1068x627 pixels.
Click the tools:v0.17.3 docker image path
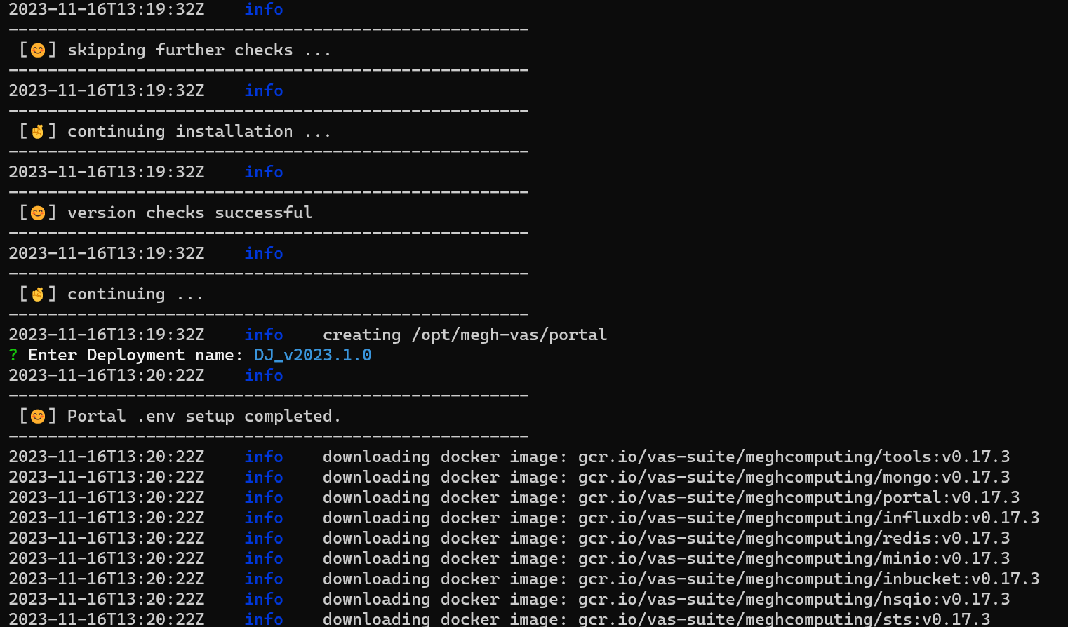click(x=794, y=457)
